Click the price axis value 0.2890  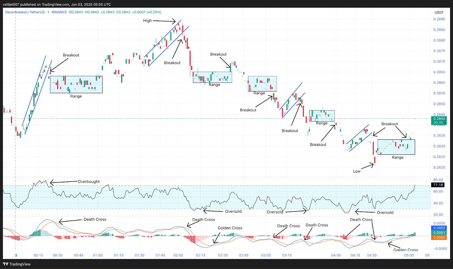click(x=439, y=19)
